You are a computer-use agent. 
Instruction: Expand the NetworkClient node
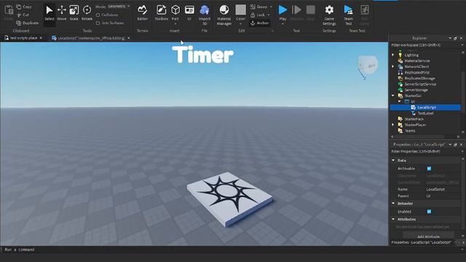393,66
